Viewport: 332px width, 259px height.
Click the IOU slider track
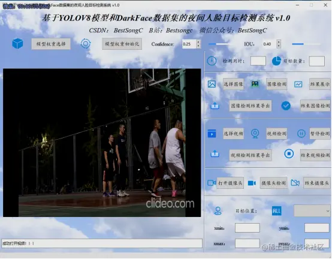306,44
